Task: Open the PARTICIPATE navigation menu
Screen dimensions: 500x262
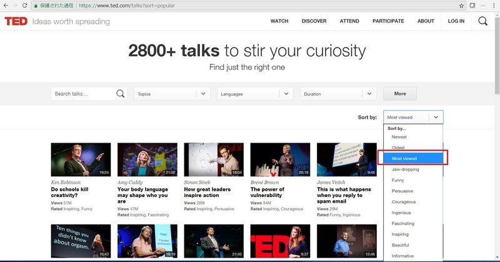Action: (388, 21)
